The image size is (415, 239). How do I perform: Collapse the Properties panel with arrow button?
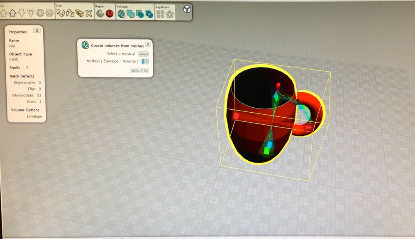tap(37, 31)
